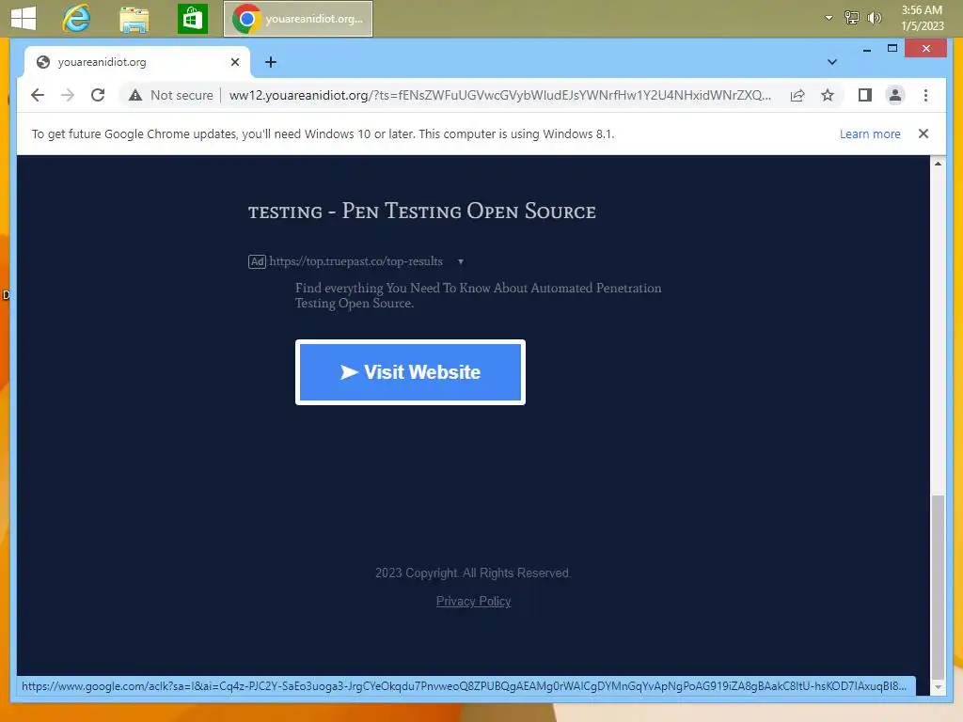The image size is (963, 722).
Task: Close the youareanidiot.org tab
Action: click(x=234, y=62)
